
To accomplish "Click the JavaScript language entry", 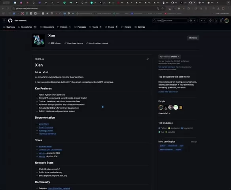I will coord(174,128).
